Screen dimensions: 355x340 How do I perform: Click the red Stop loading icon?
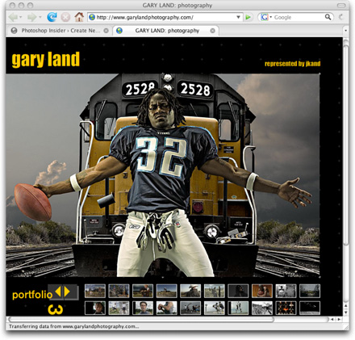point(65,17)
